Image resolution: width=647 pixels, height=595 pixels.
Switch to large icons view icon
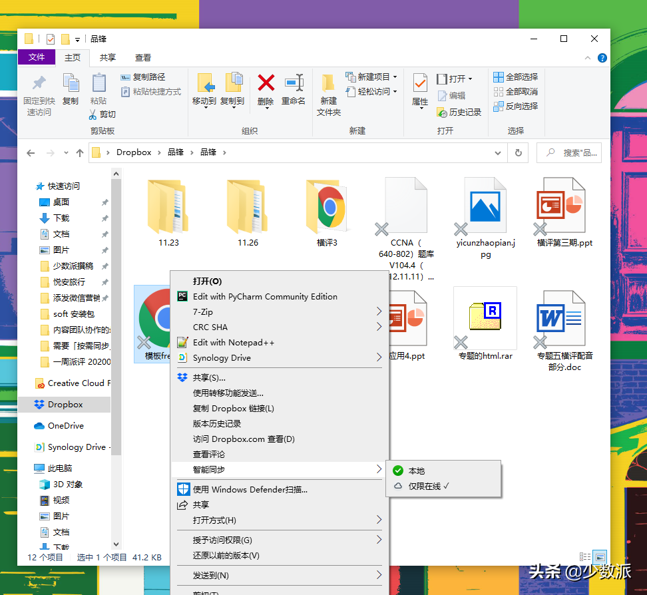pyautogui.click(x=600, y=557)
